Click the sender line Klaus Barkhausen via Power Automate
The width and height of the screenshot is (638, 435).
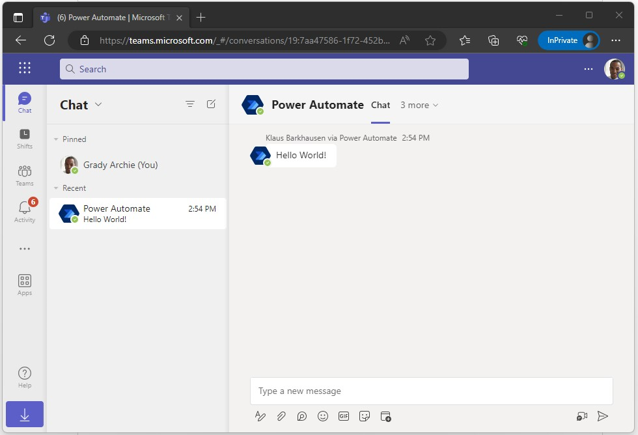tap(331, 138)
